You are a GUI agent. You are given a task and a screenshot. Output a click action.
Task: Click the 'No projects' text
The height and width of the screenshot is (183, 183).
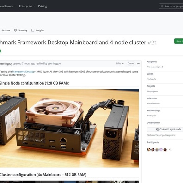pyautogui.click(x=152, y=91)
